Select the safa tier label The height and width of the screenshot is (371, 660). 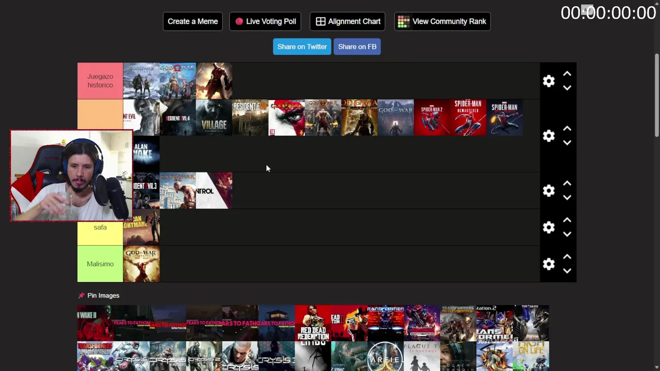100,227
